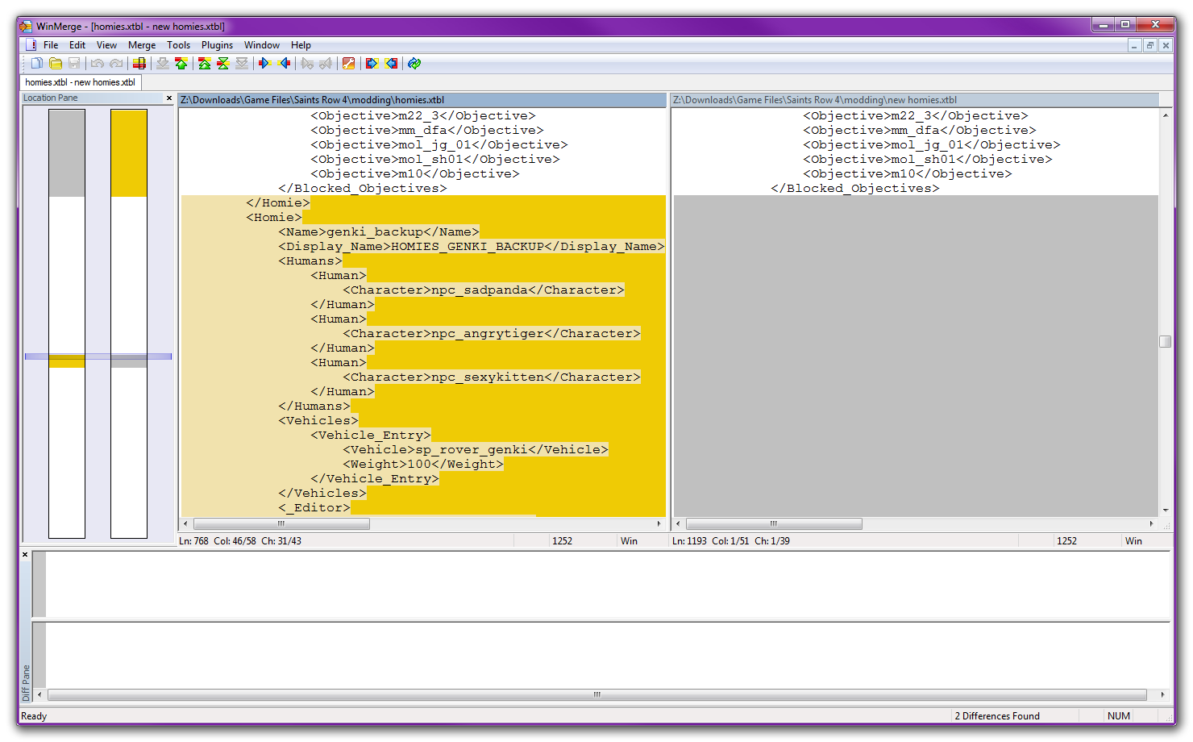
Task: Click Copy Right and Advance icon
Action: point(307,63)
